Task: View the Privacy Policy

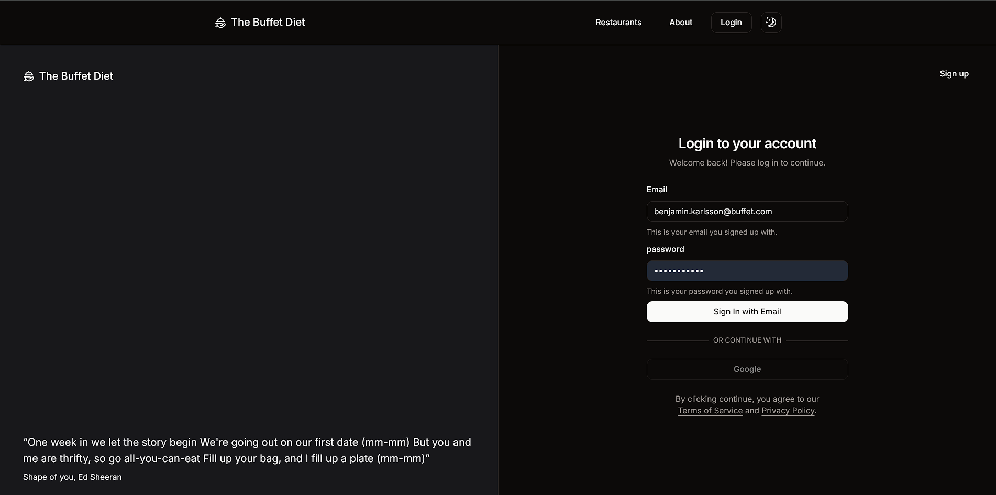Action: [788, 410]
